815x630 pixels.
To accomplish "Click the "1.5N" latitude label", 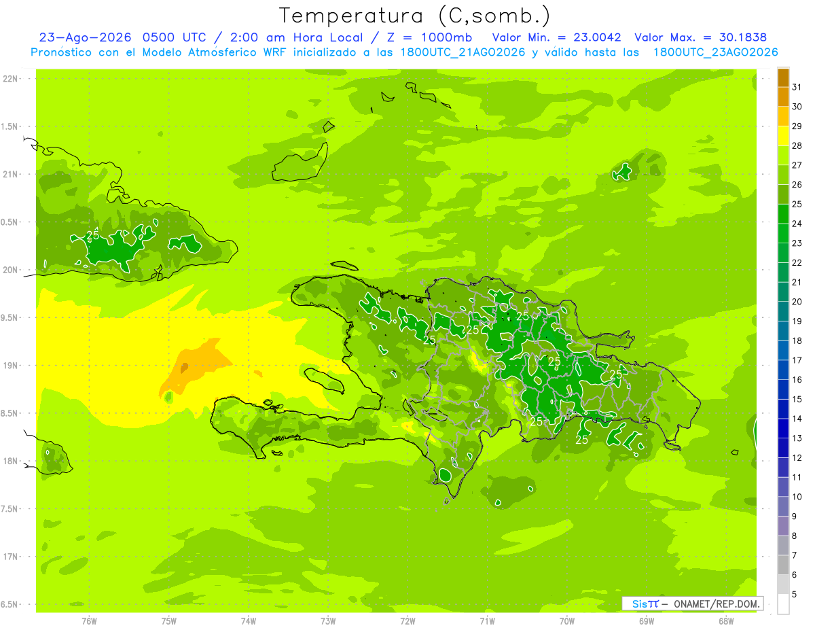I will pyautogui.click(x=11, y=126).
